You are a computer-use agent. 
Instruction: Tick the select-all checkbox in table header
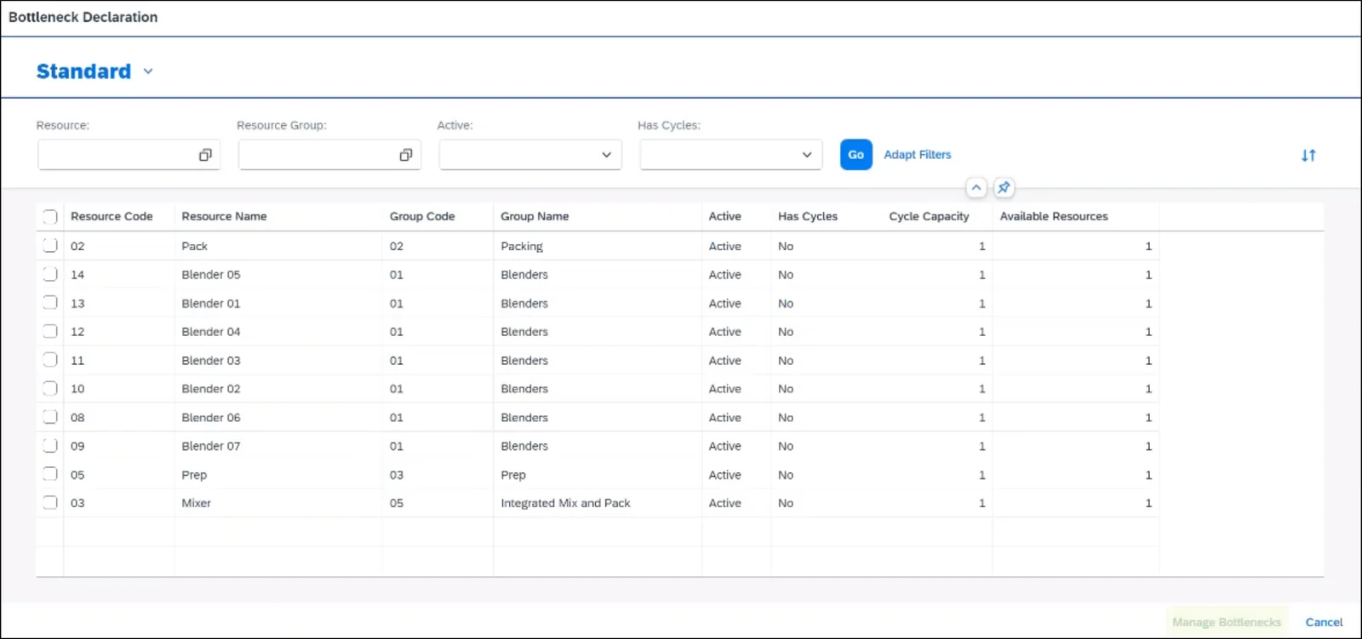pos(50,216)
